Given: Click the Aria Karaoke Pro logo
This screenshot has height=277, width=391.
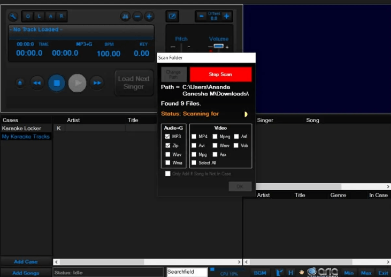Looking at the screenshot, I should click(323, 272).
